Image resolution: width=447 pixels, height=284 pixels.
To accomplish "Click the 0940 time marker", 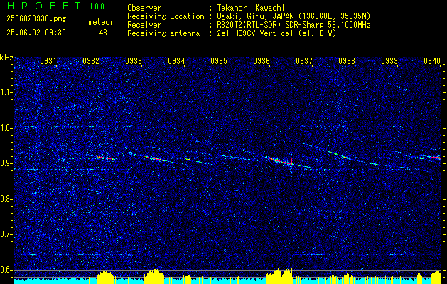I will coord(432,60).
